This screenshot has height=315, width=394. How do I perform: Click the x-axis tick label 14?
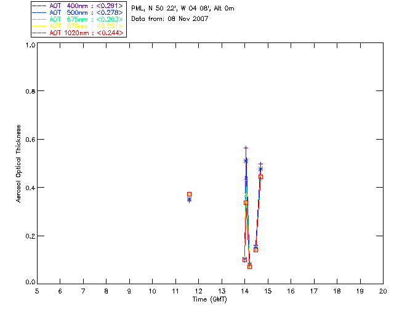tap(245, 291)
